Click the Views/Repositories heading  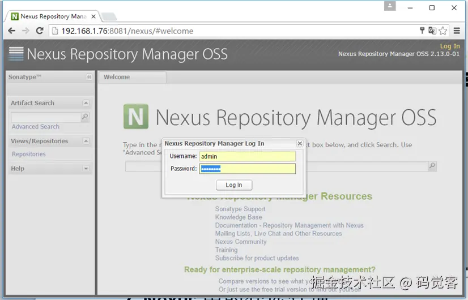[x=40, y=141]
